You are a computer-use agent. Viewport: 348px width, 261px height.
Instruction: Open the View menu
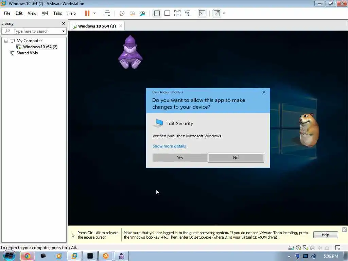pyautogui.click(x=32, y=13)
